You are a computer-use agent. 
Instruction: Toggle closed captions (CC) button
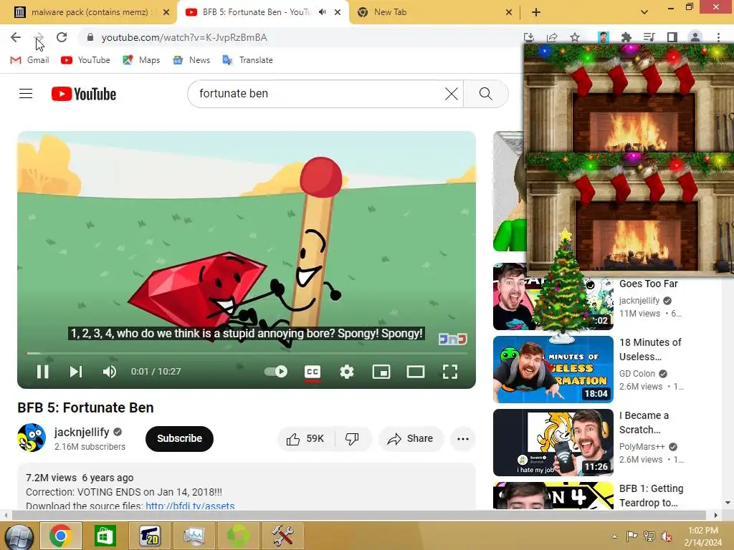click(313, 372)
